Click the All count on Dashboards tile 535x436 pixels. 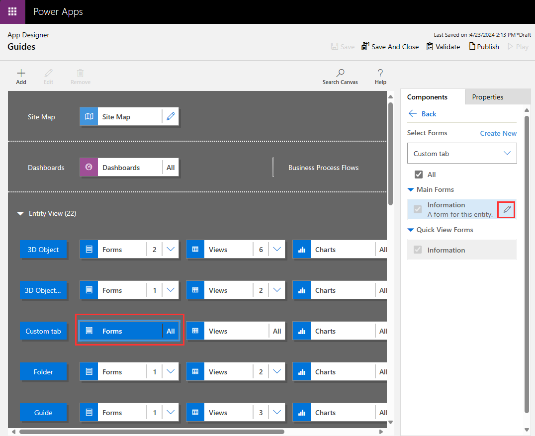click(171, 167)
